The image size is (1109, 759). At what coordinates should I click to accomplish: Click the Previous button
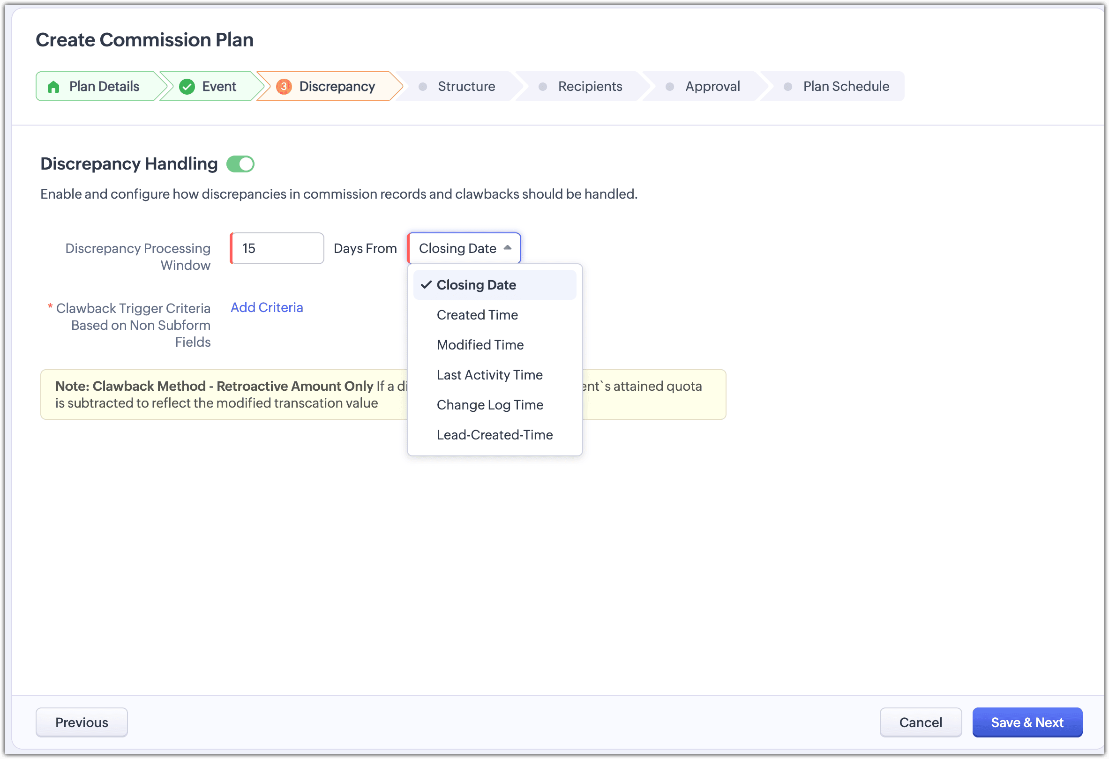click(82, 723)
